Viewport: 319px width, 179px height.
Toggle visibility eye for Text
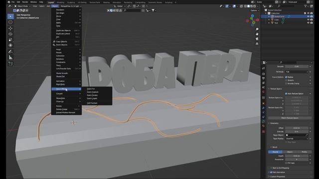(x=308, y=23)
